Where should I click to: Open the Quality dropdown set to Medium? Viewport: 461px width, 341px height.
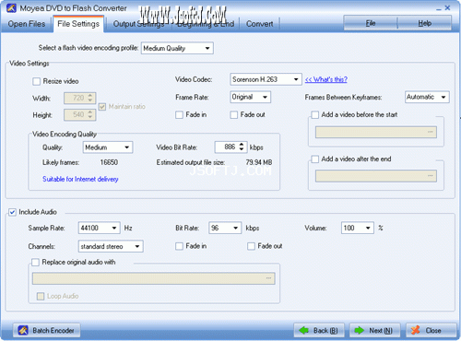108,147
